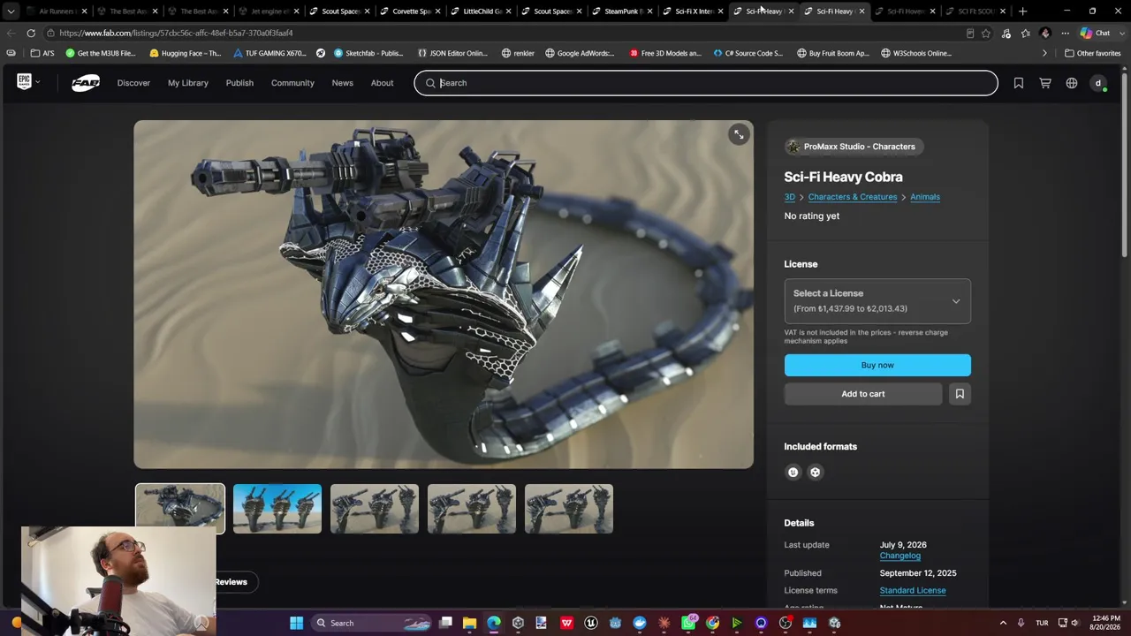Screen dimensions: 1131x636
Task: Open the JSON Editor Online bookmark
Action: pyautogui.click(x=452, y=53)
